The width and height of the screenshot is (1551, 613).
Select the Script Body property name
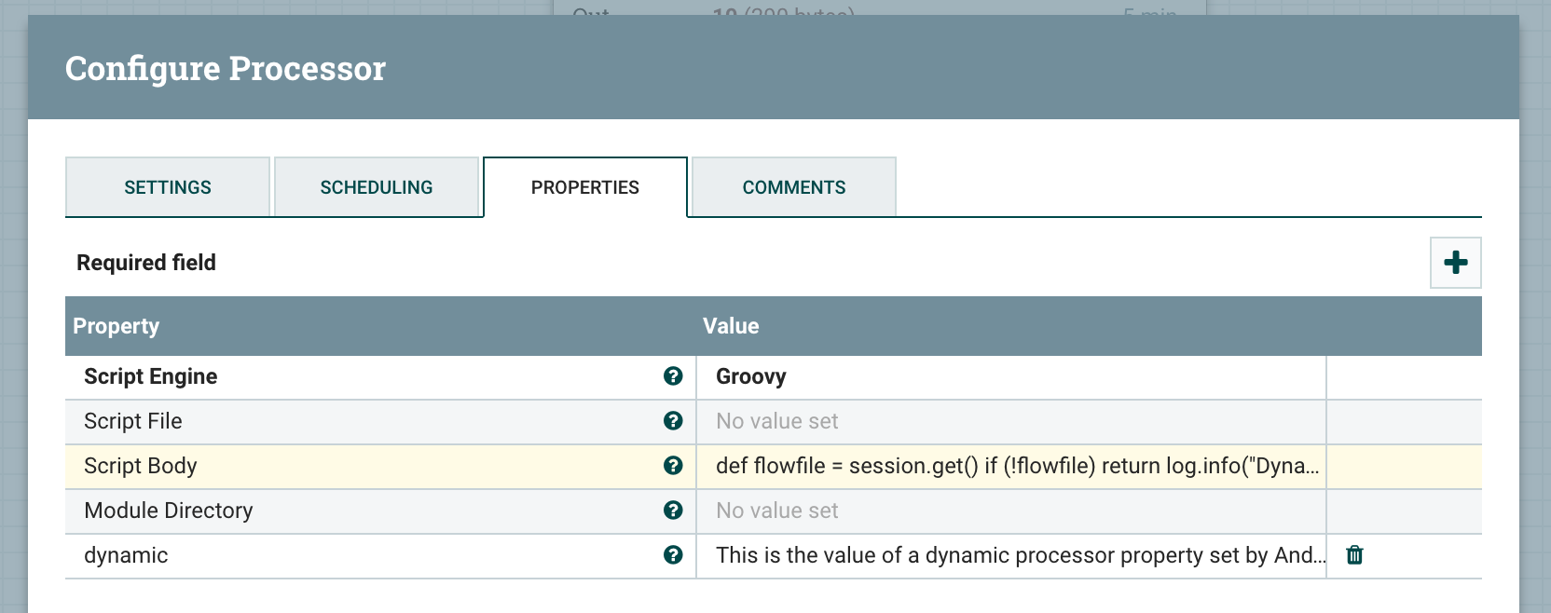(x=141, y=466)
